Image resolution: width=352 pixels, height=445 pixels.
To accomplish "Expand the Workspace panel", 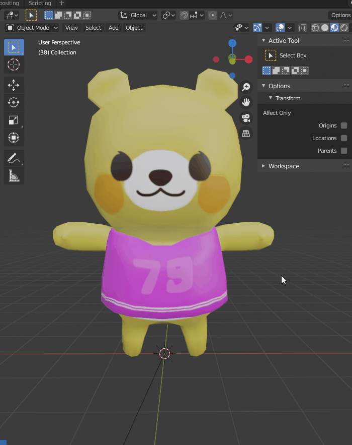I will (x=263, y=166).
